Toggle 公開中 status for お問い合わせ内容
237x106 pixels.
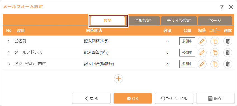[187, 64]
